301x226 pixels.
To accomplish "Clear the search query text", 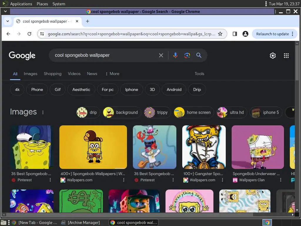I will 161,55.
